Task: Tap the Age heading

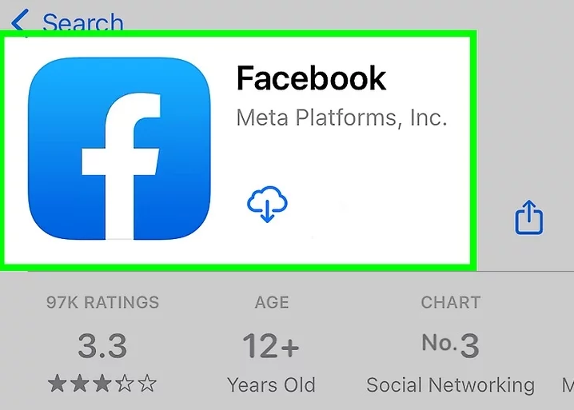Action: pos(271,303)
